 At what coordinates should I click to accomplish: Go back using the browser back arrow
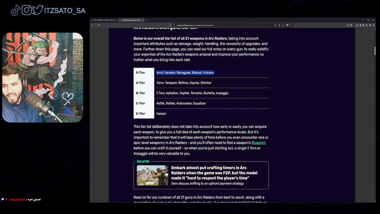[x=92, y=25]
